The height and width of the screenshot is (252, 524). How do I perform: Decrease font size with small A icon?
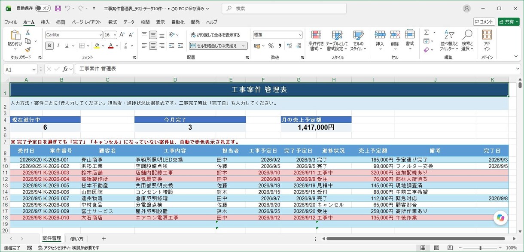131,35
